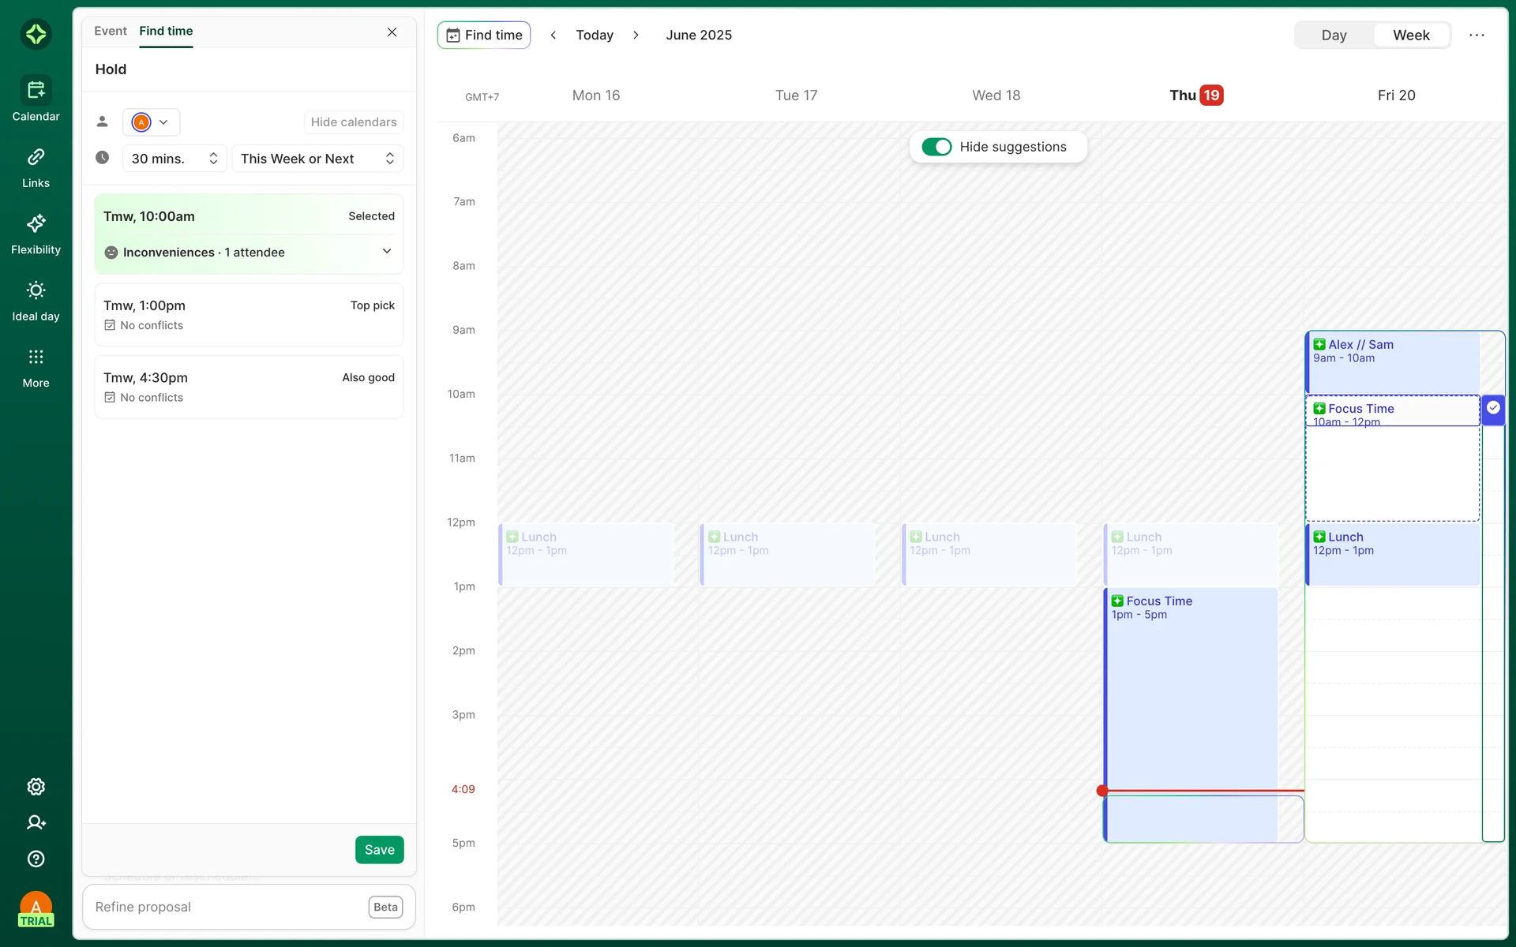Click the blue checkmark on Friday slot
Viewport: 1516px width, 947px height.
tap(1493, 408)
